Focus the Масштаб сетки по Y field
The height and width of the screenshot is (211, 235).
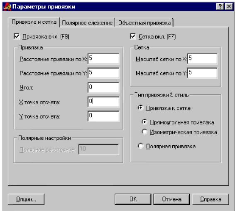click(202, 73)
